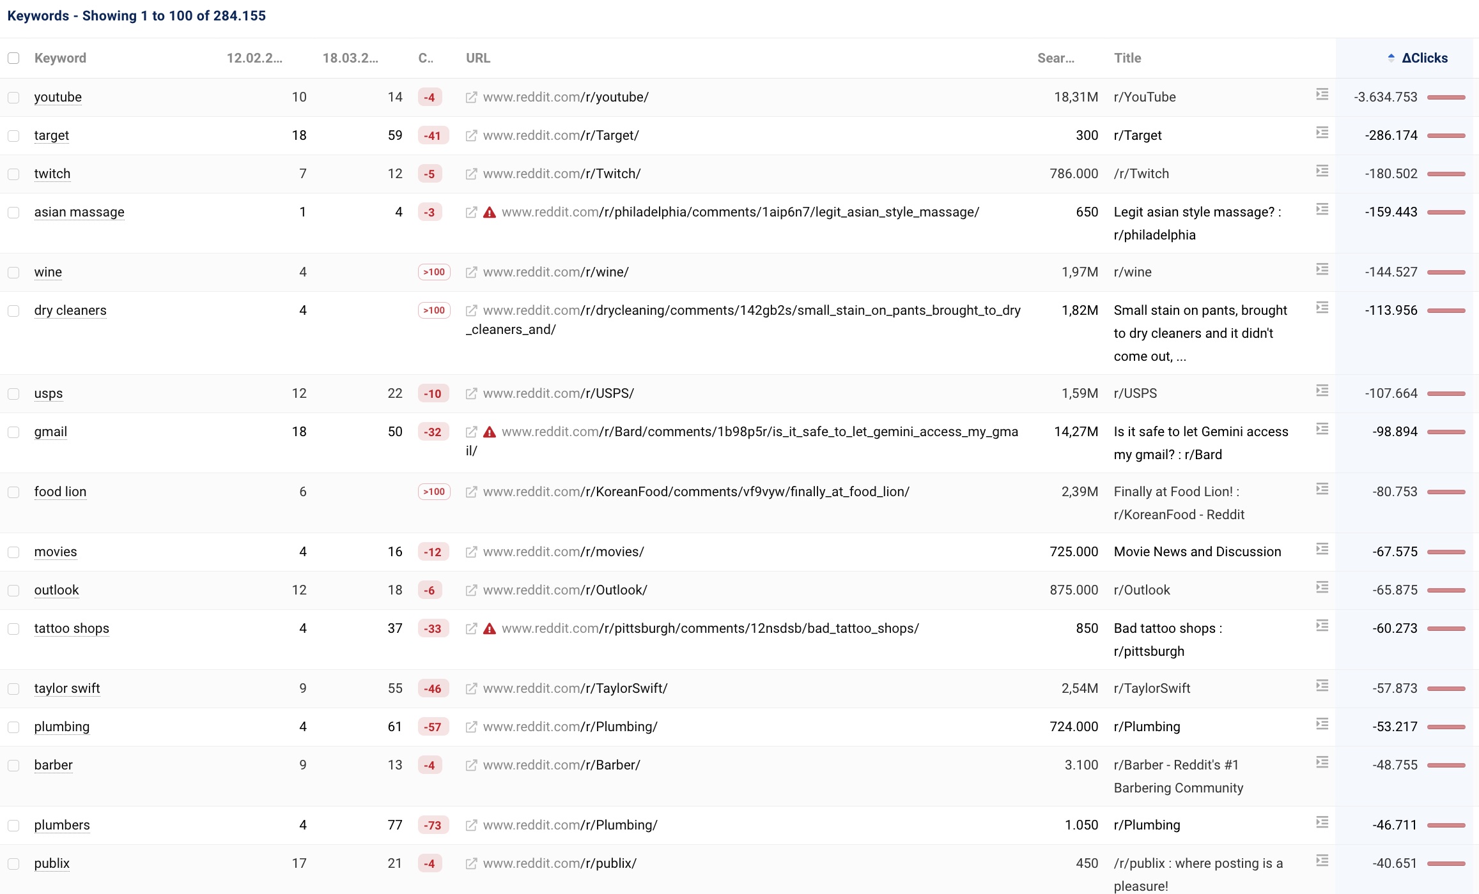
Task: Click warning triangle in asian massage row
Action: 490,213
